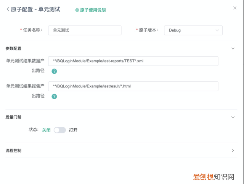The image size is (244, 184).
Task: Toggle the 质量门禁 状态 switch
Action: (59, 130)
